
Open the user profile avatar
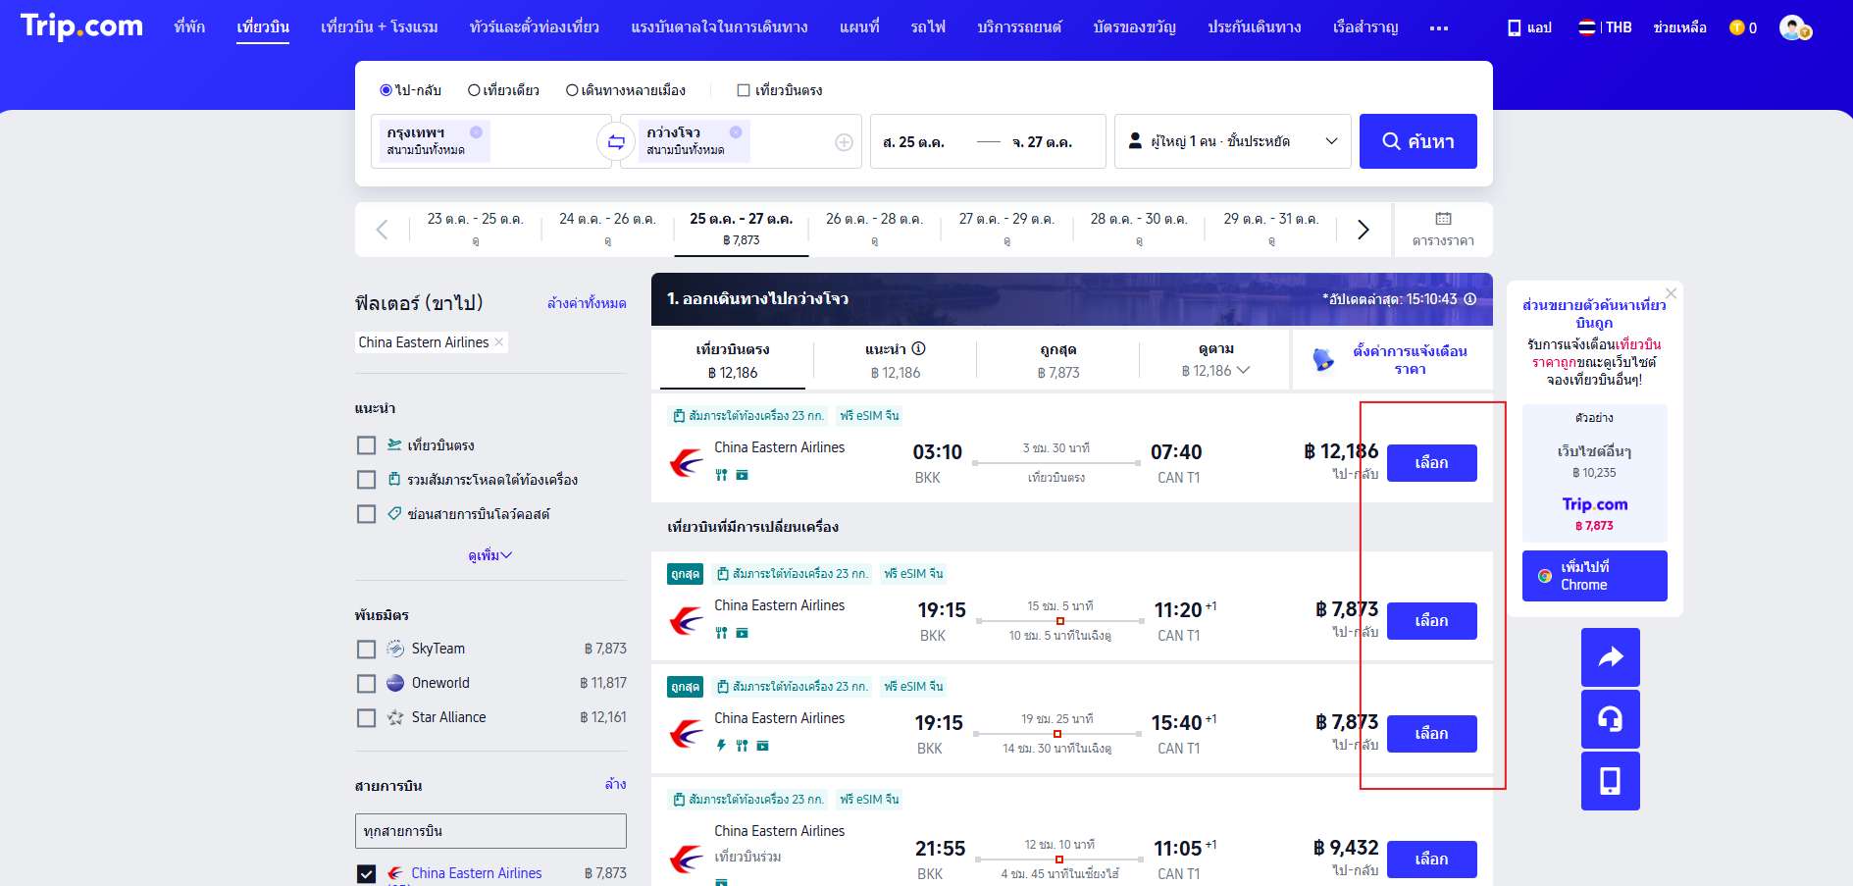coord(1793,27)
